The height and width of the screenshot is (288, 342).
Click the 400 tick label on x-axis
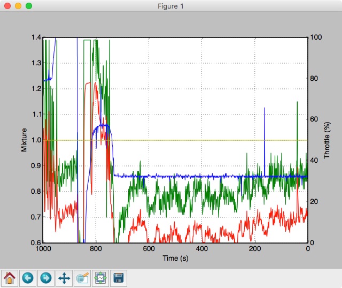coord(202,249)
